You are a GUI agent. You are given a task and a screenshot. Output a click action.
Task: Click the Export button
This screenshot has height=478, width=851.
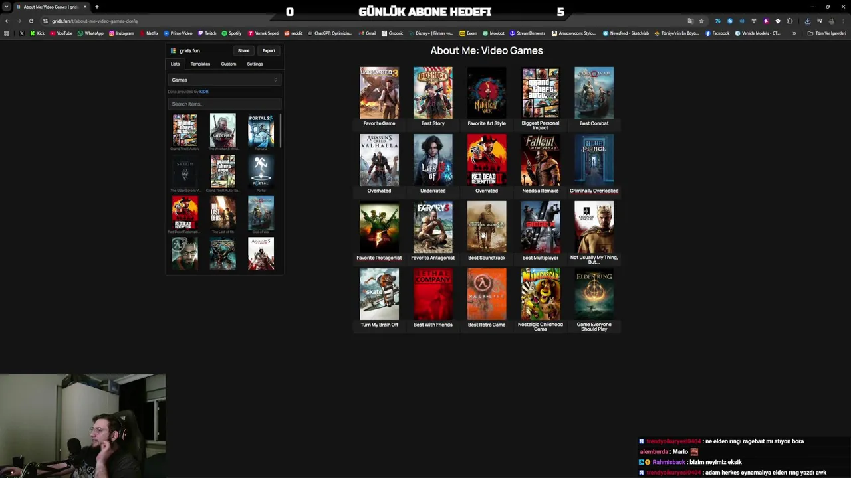click(269, 50)
